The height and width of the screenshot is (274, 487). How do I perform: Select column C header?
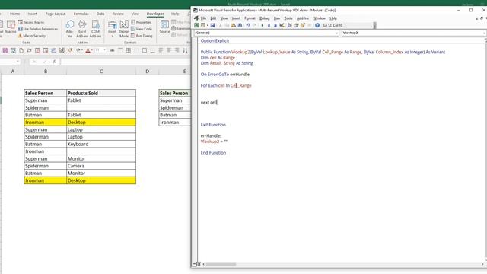101,71
